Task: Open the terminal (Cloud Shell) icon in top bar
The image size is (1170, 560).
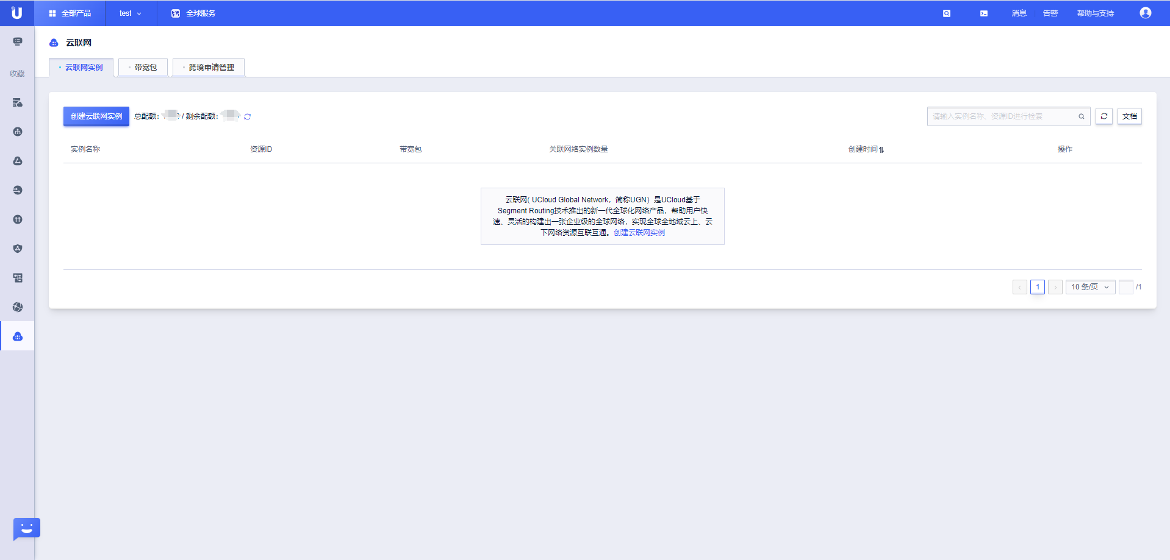Action: click(x=983, y=13)
